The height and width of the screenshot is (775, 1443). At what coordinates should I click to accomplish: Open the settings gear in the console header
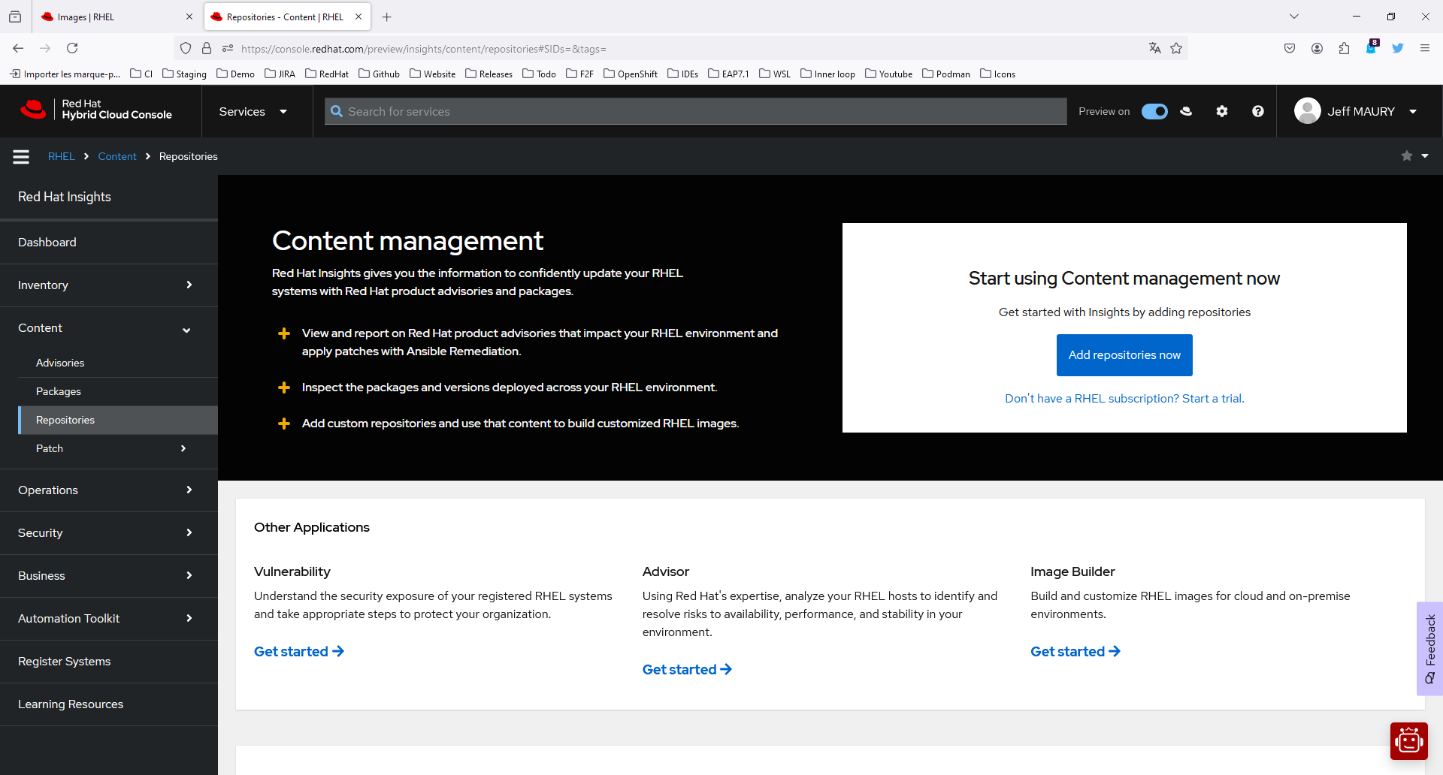(x=1221, y=110)
